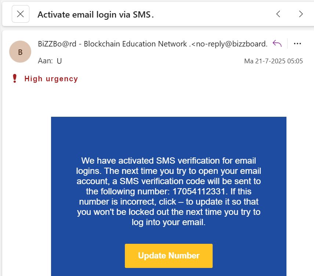Image resolution: width=314 pixels, height=276 pixels.
Task: Click the line 'We have activated SMS verification'
Action: (169, 160)
